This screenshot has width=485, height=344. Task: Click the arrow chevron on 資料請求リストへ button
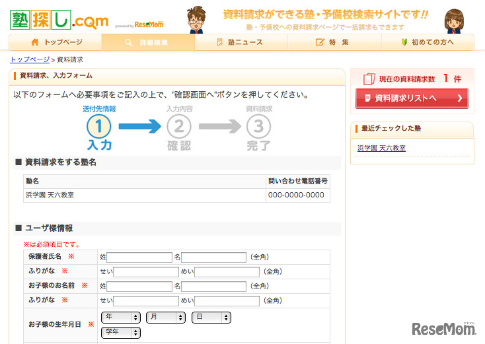(x=460, y=98)
